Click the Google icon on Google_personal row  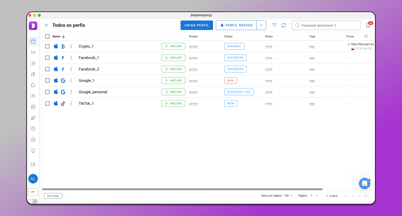coord(63,92)
